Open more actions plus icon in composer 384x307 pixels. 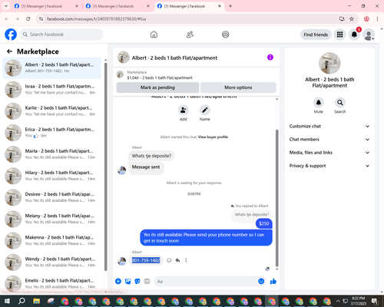118,282
